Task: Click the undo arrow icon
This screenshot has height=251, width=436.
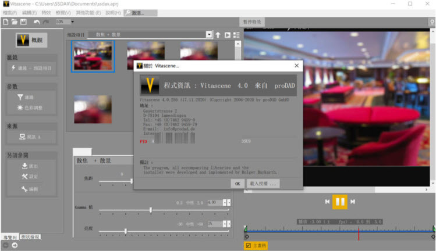Action: (37, 22)
